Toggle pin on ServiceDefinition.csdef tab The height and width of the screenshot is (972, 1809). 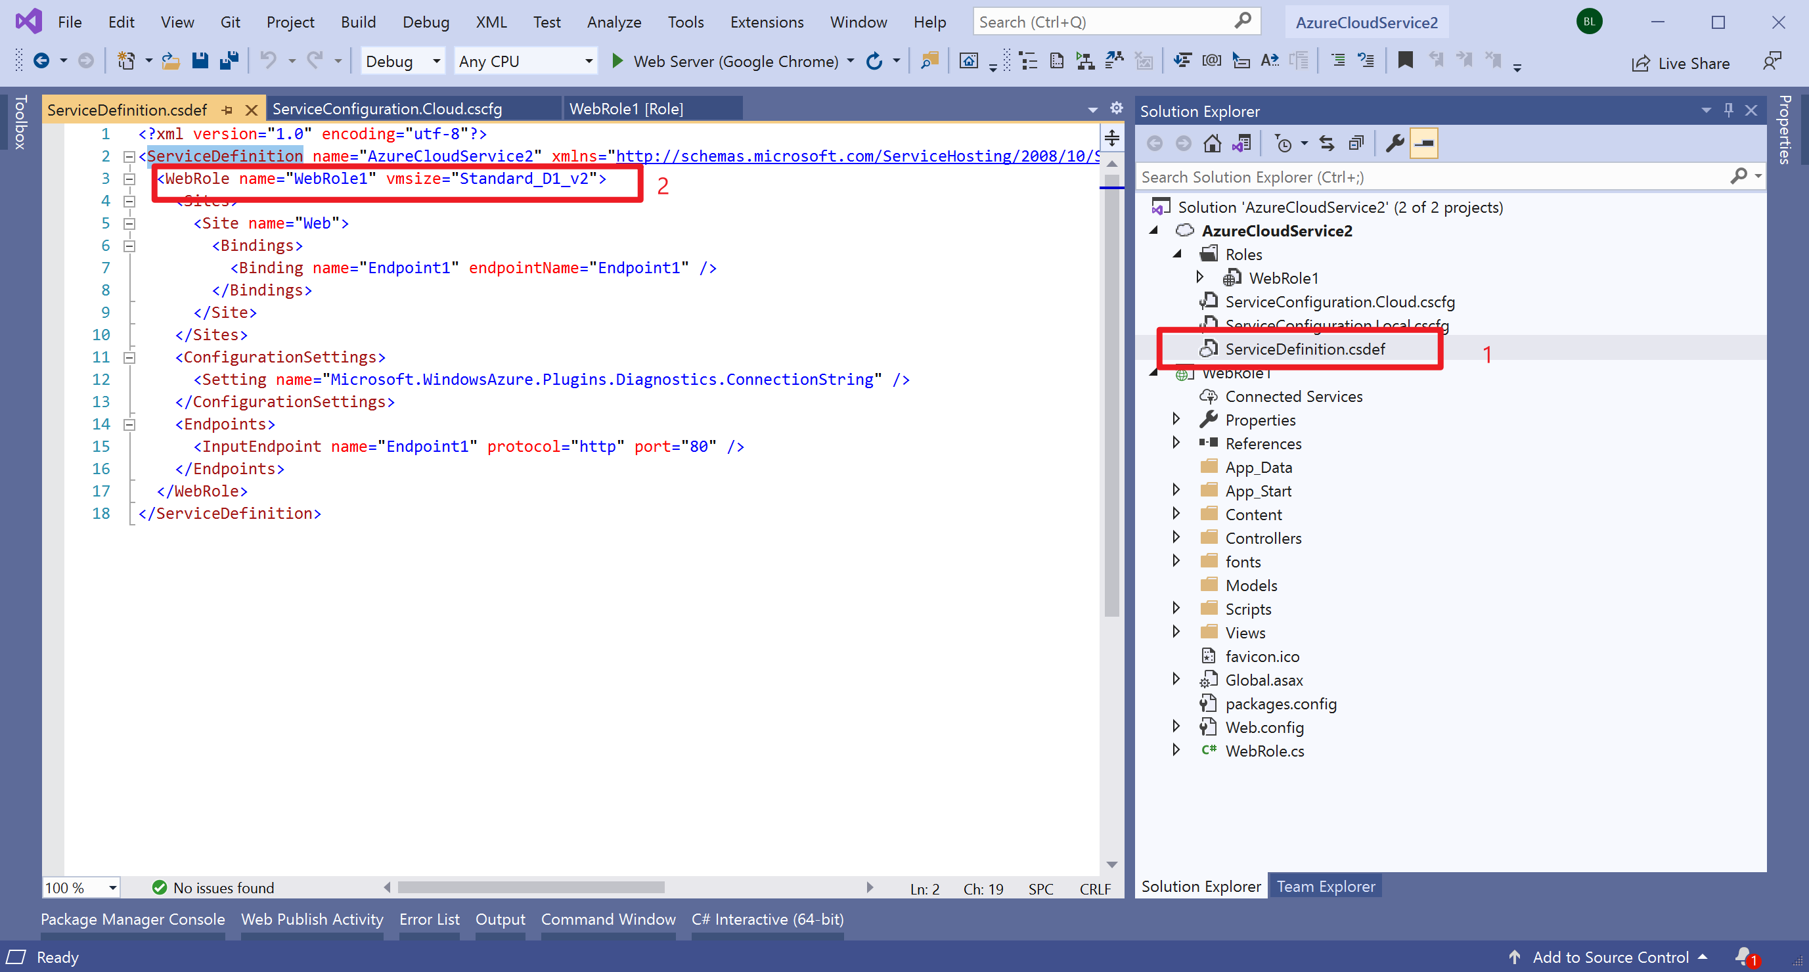tap(227, 110)
